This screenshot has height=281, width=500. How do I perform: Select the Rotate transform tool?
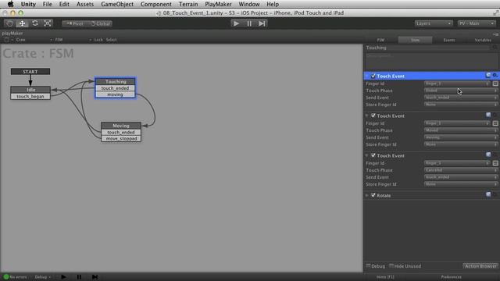click(x=35, y=23)
